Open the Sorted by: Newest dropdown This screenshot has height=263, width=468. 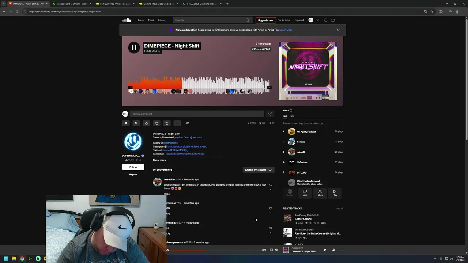pyautogui.click(x=258, y=170)
